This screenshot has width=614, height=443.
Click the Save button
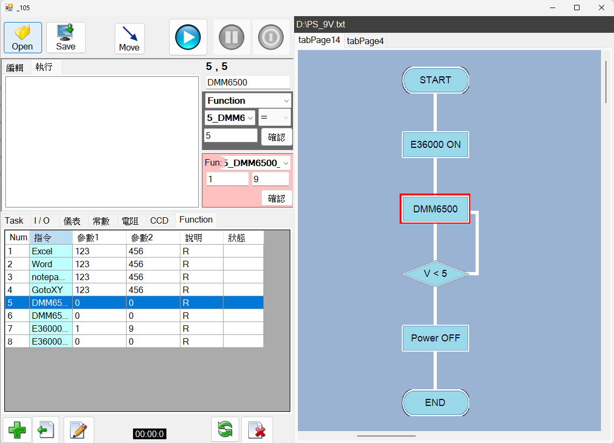(x=66, y=38)
